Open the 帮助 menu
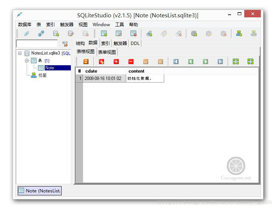 tap(134, 25)
